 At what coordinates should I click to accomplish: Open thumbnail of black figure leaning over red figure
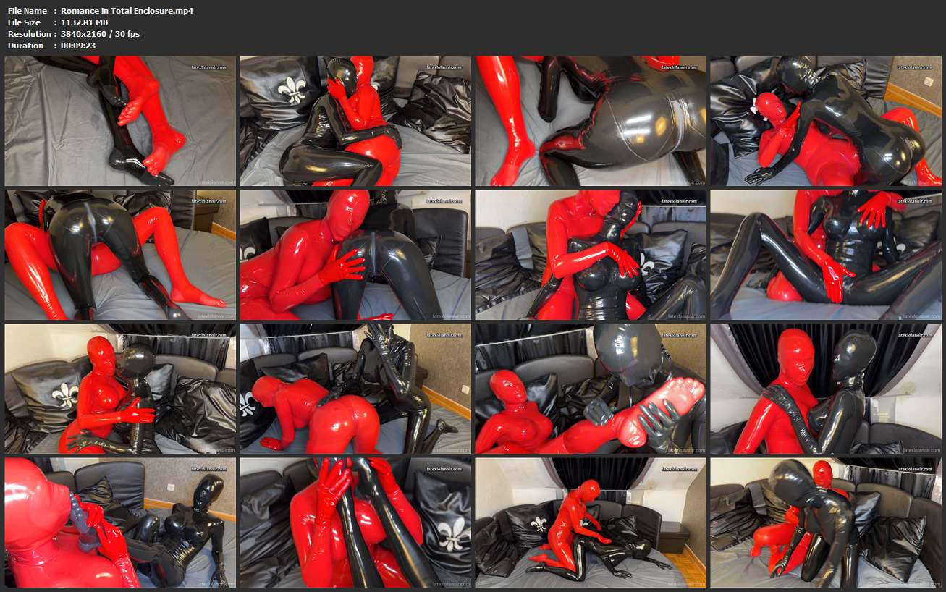826,121
